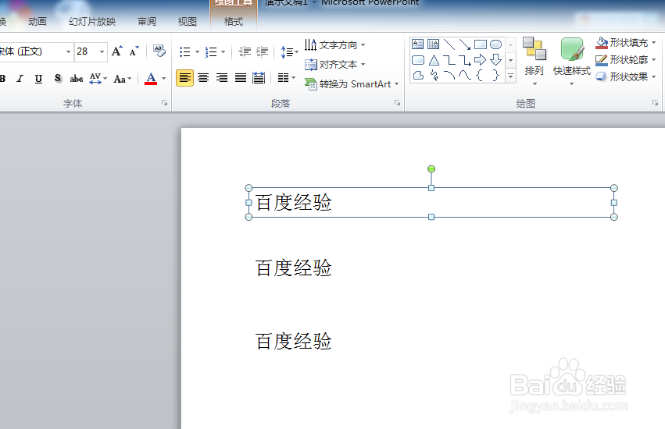
Task: Open 字体 dialog launcher
Action: tap(165, 103)
